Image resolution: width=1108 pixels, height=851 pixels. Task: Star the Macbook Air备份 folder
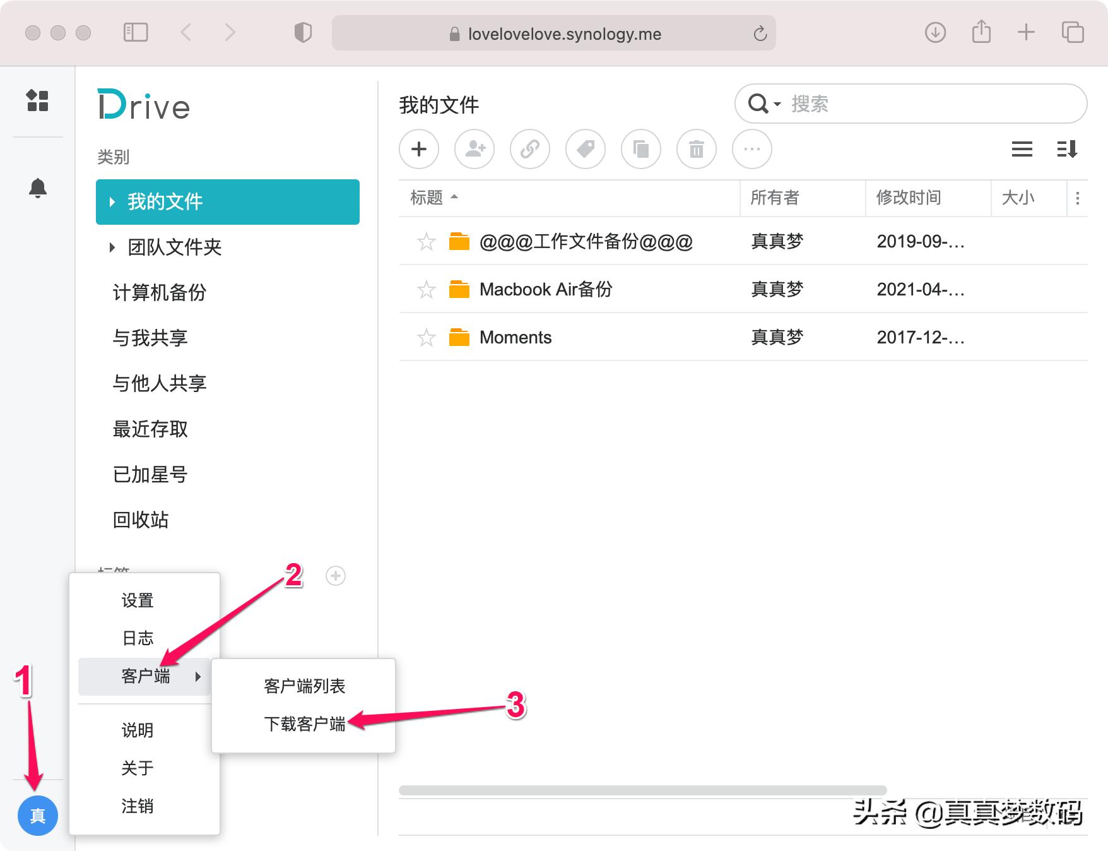[427, 289]
